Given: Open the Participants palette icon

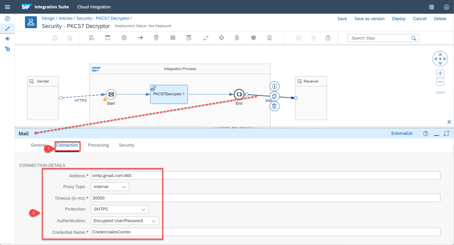Looking at the screenshot, I should pyautogui.click(x=92, y=38).
